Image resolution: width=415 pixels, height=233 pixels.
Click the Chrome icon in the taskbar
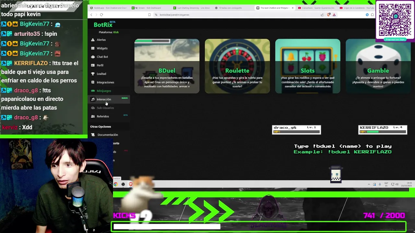point(115,184)
